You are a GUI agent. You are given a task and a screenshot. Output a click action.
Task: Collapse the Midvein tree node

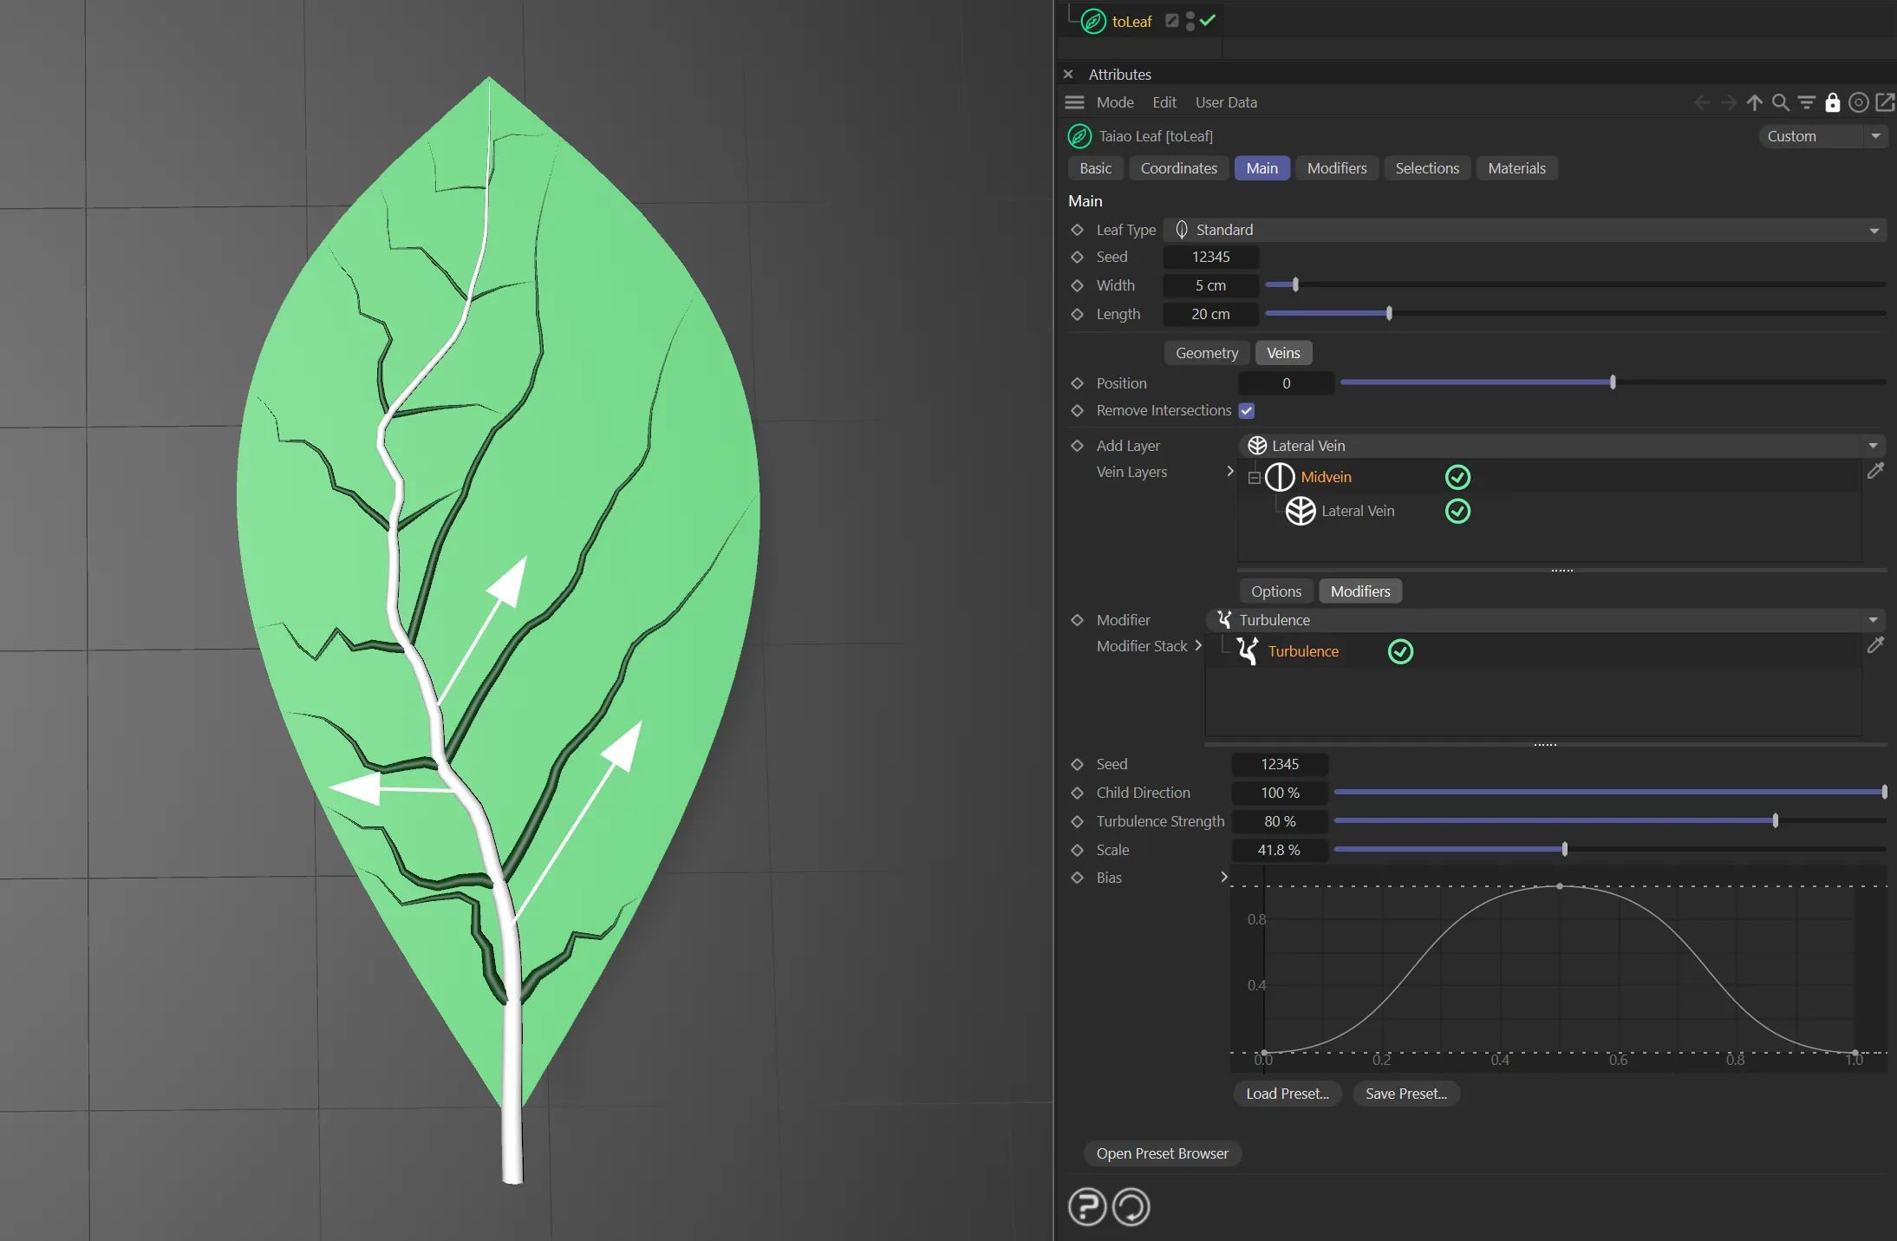(x=1254, y=478)
